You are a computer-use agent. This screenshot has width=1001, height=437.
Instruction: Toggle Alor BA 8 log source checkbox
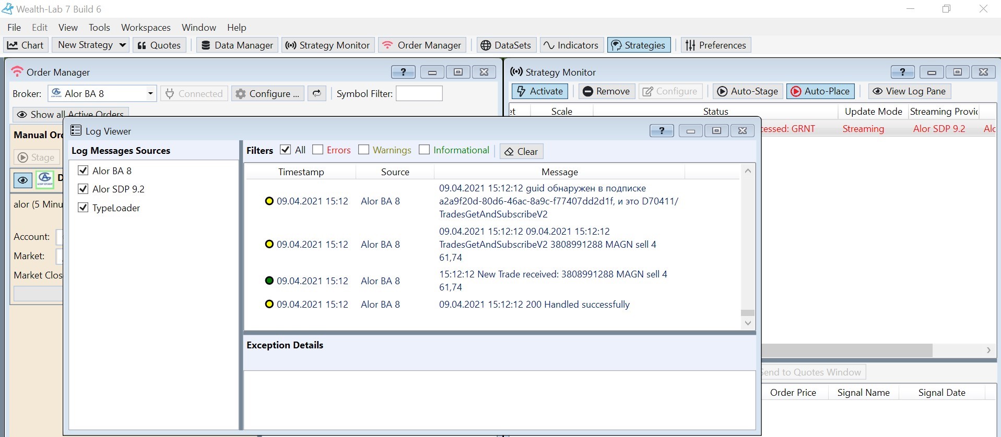83,171
